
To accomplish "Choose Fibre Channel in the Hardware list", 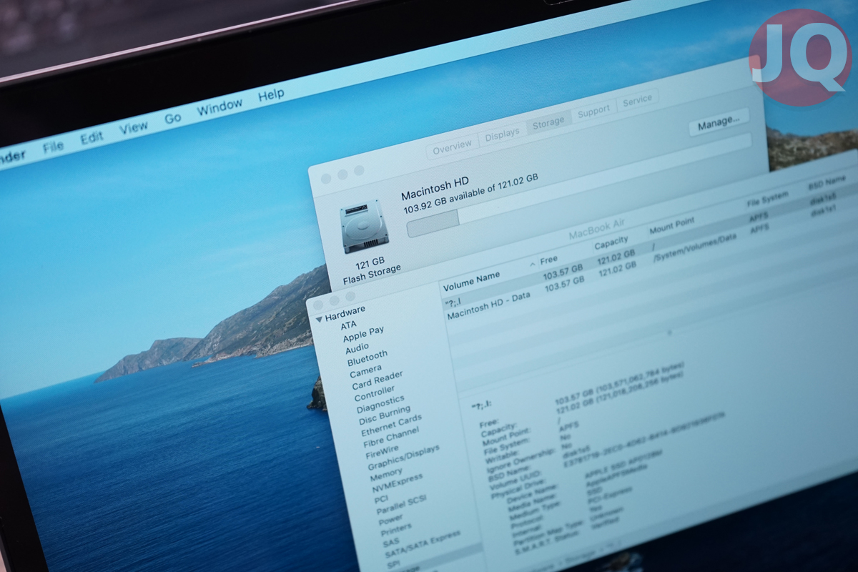I will coord(393,438).
